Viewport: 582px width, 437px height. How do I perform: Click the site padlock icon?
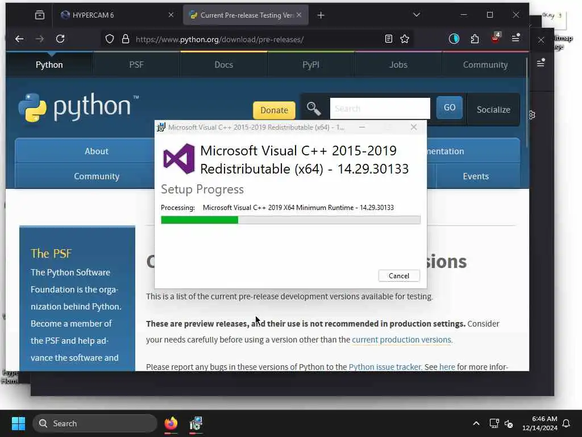[126, 39]
